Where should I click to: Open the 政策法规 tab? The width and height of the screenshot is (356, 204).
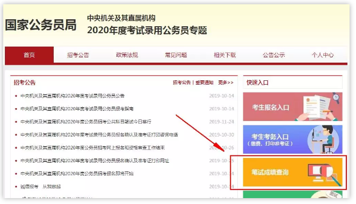[127, 55]
